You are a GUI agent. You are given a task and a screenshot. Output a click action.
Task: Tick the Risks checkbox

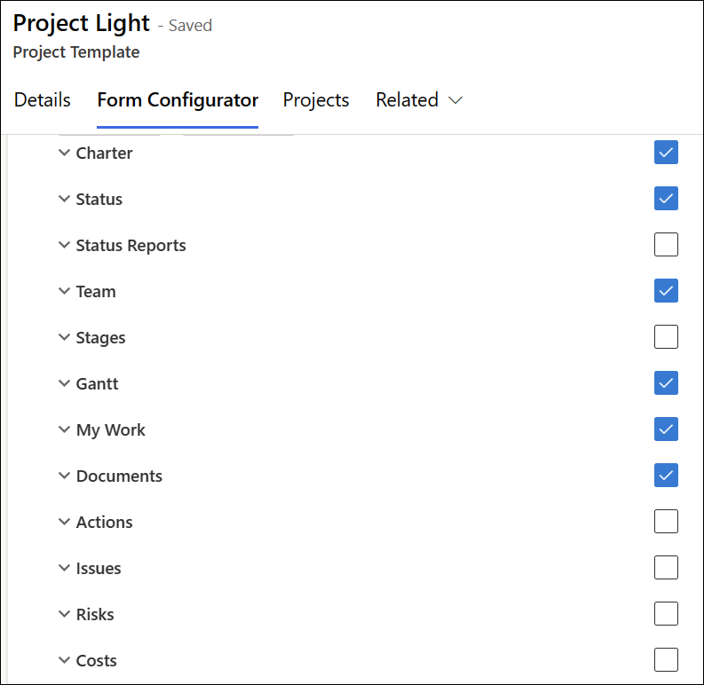[x=666, y=614]
